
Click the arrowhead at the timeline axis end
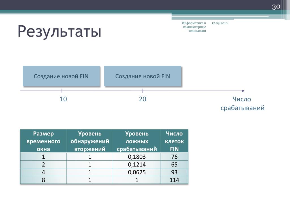point(243,91)
